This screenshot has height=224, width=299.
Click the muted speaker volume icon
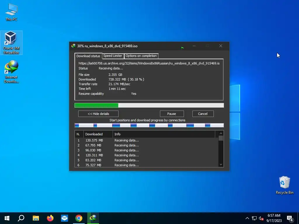261,218
